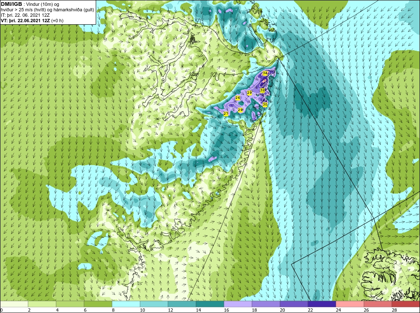The image size is (420, 313).
Task: Pick the dark green swatch between 6 and 8
Action: tap(98, 304)
